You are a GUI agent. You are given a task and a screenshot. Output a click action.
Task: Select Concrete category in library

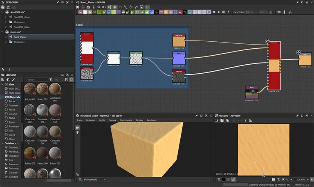tap(13, 106)
